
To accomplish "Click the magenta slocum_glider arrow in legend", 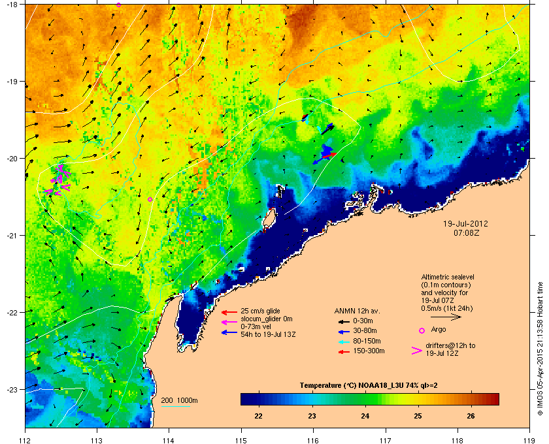I will (x=229, y=323).
